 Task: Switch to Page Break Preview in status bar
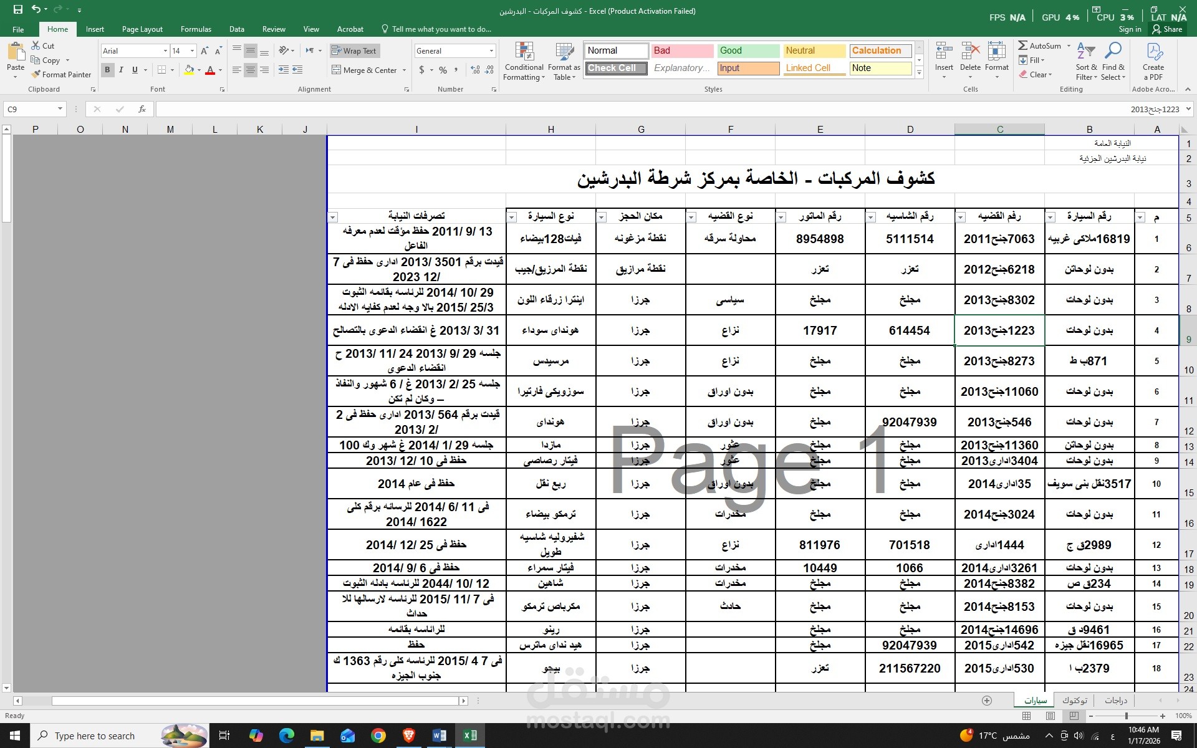point(1074,716)
